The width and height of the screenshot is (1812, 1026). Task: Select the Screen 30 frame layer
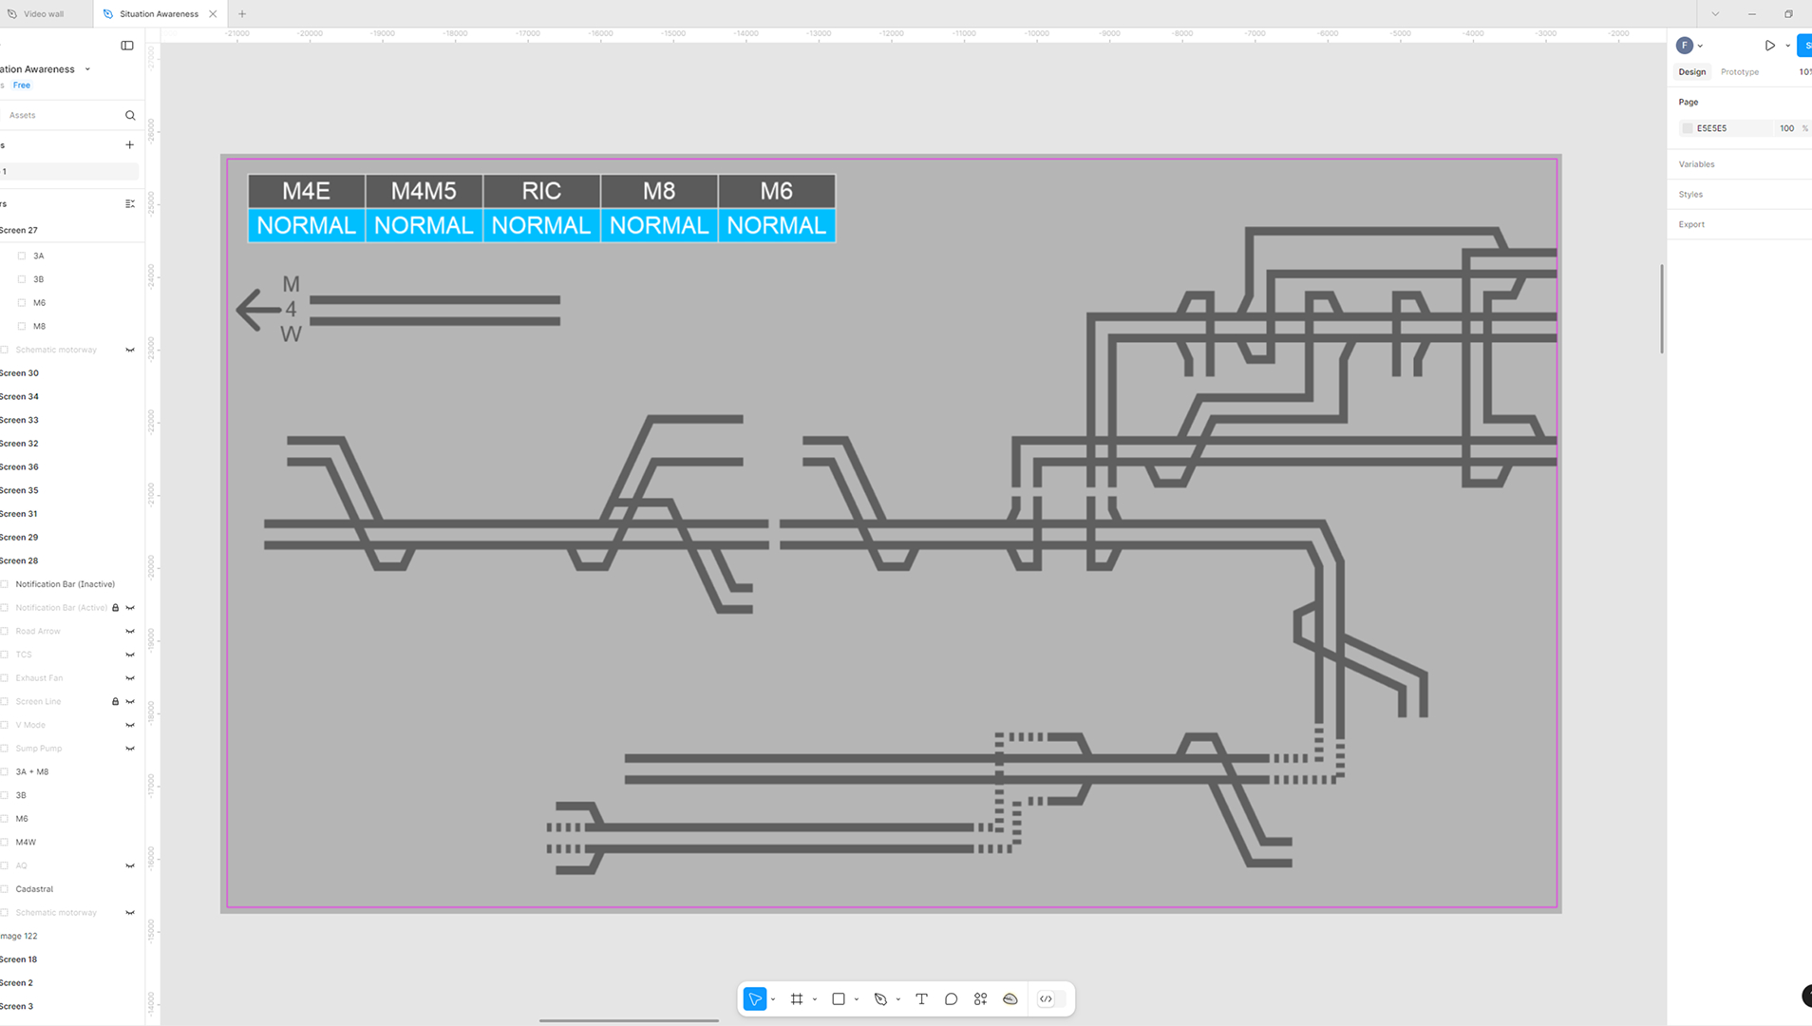coord(19,373)
